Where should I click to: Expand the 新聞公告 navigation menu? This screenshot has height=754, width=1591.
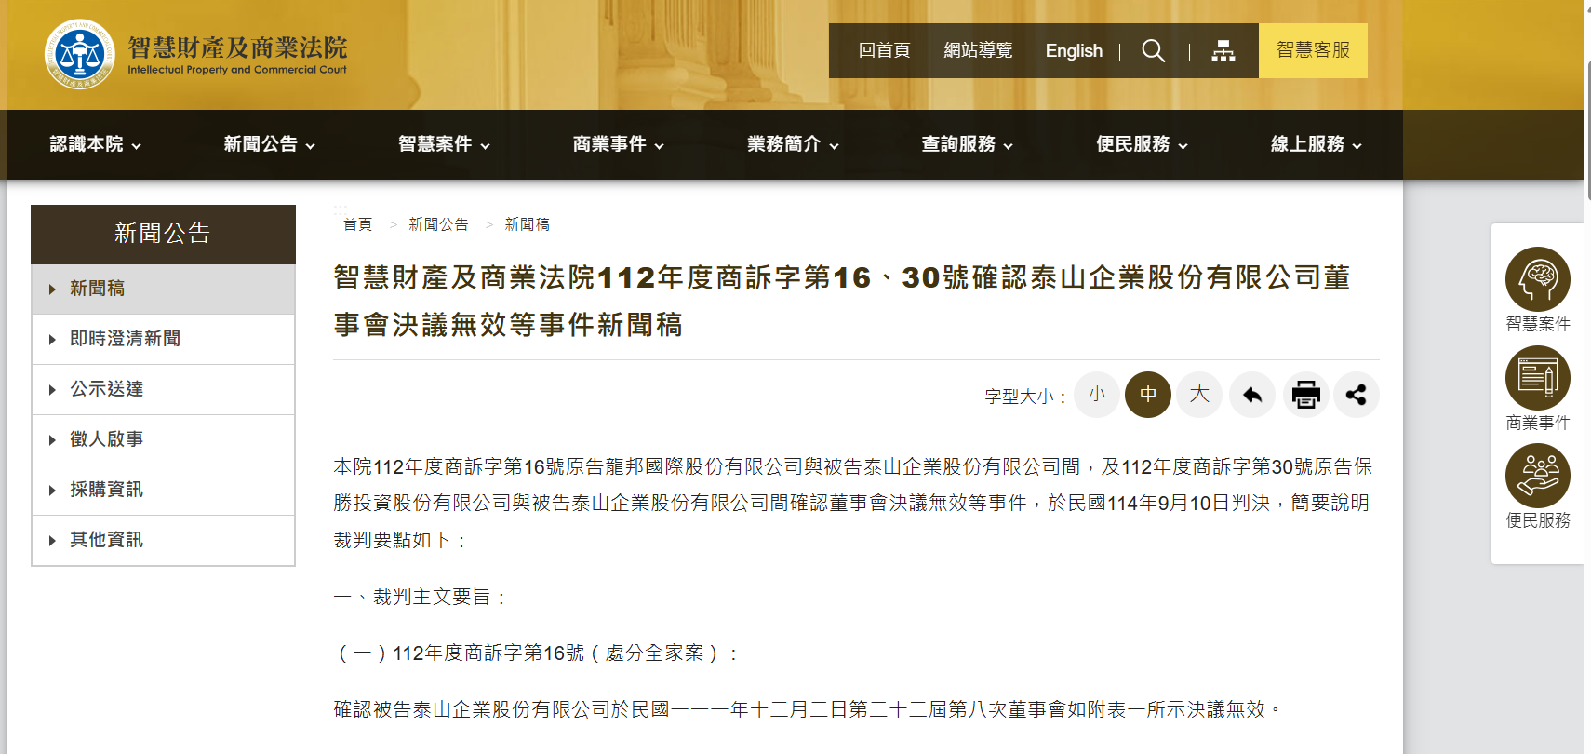(x=269, y=144)
